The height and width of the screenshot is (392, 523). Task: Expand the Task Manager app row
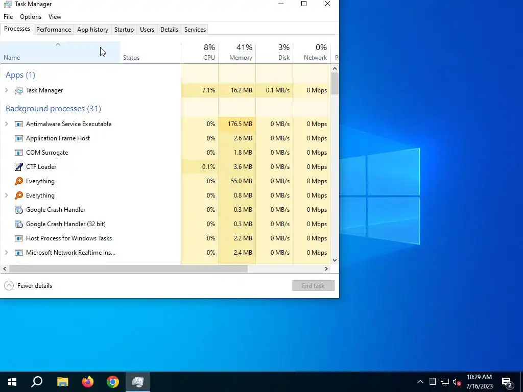[x=6, y=90]
